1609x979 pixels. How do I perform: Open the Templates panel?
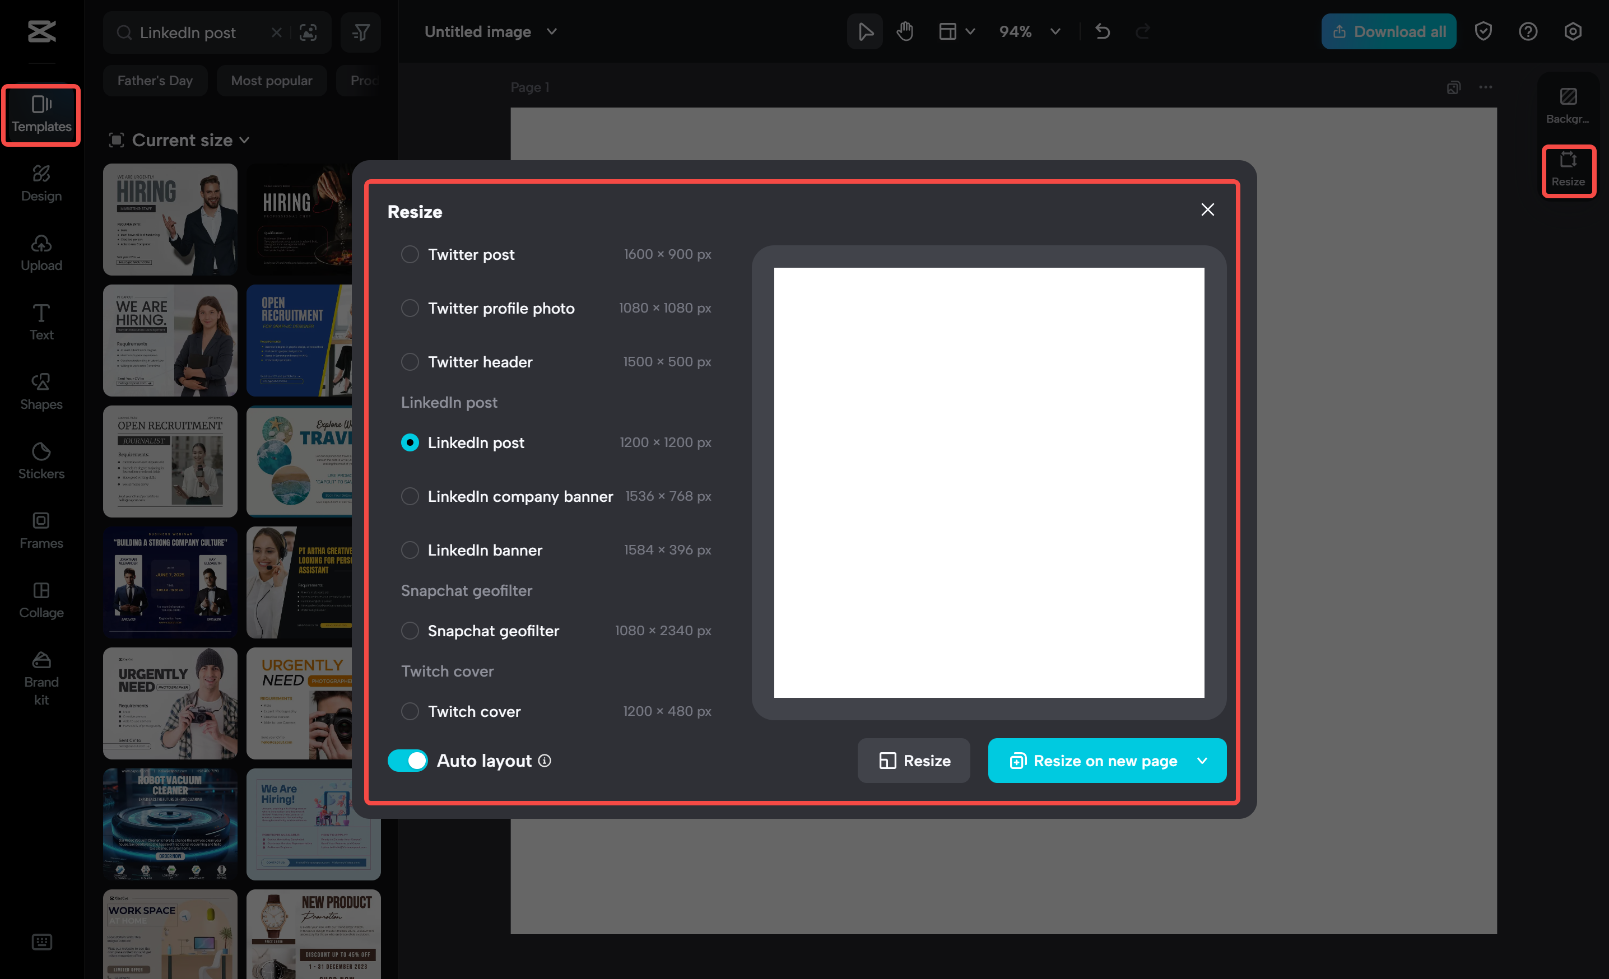pos(41,115)
